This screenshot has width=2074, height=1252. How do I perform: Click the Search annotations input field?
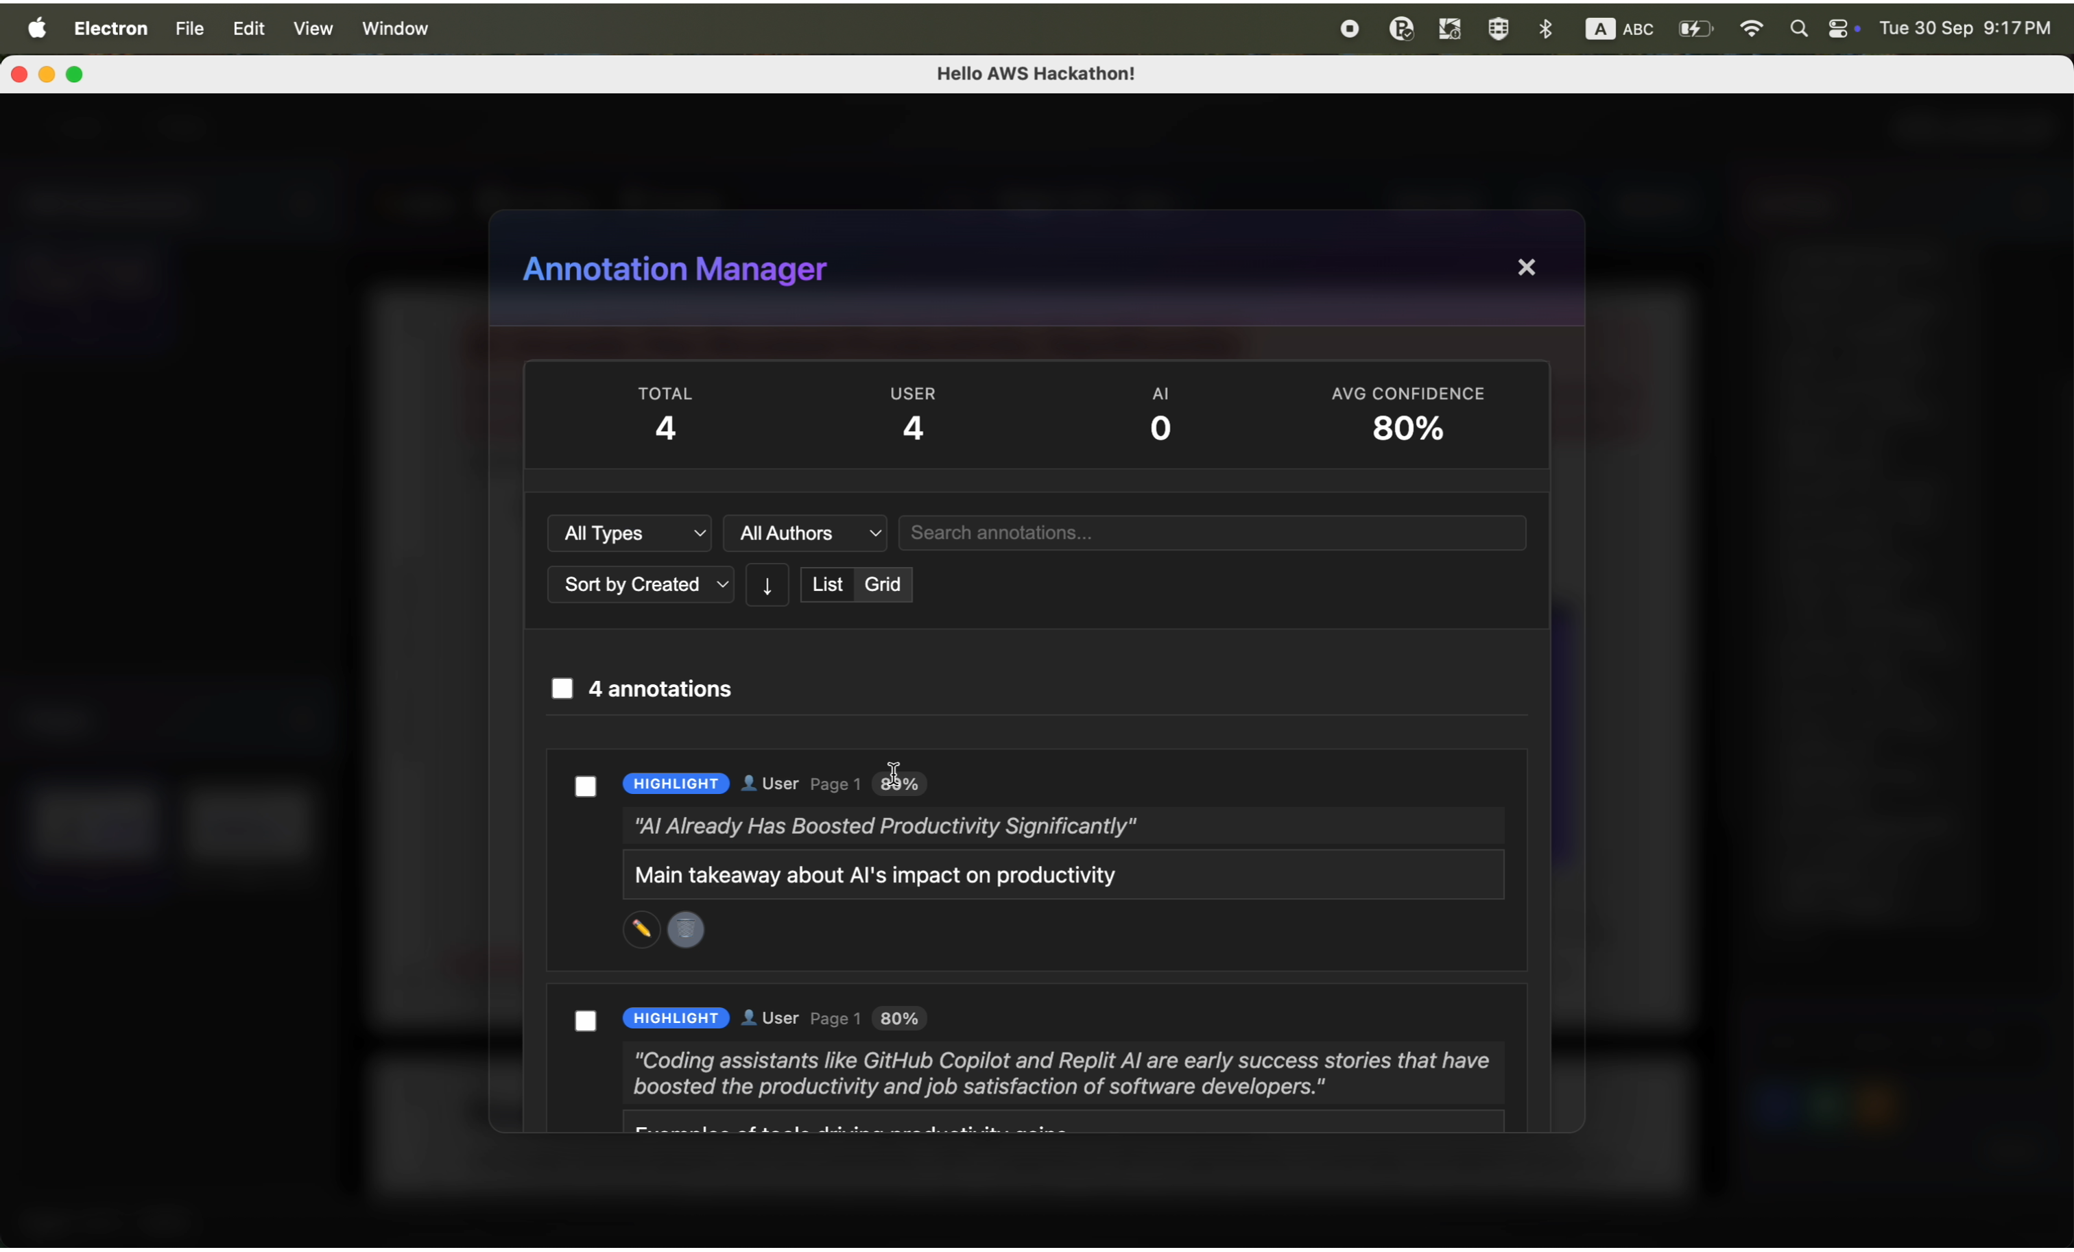click(x=1211, y=533)
